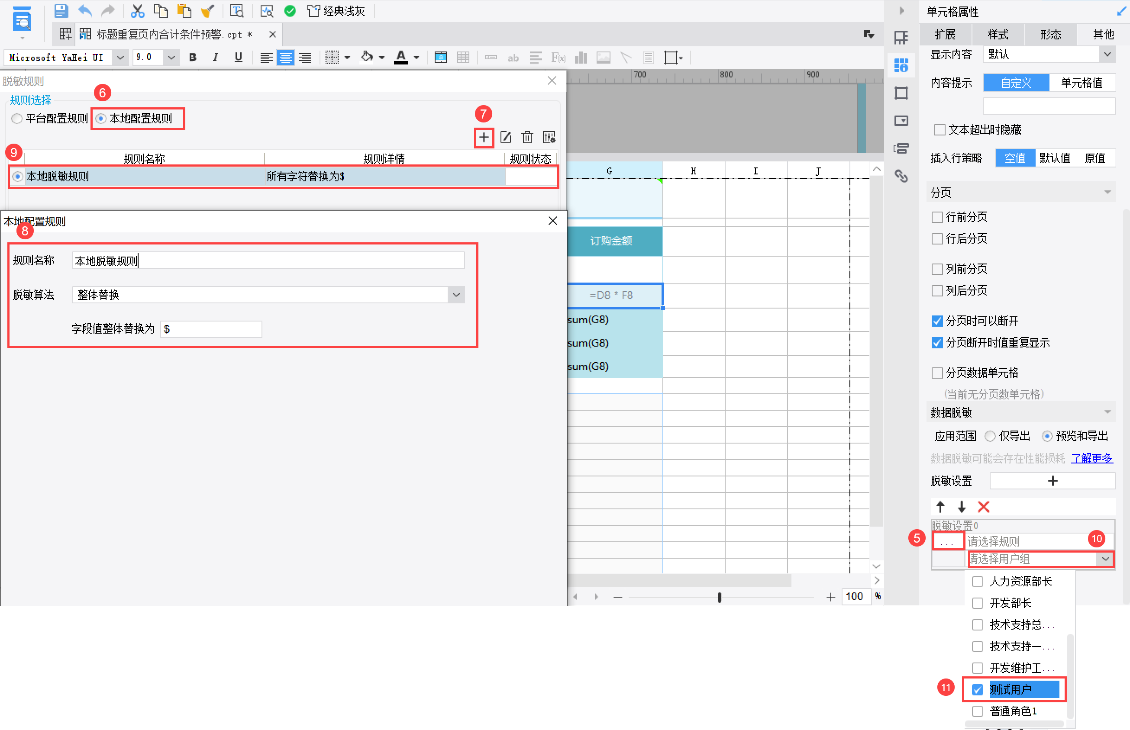Enable the 行前分页 checkbox
The image size is (1130, 730).
[936, 217]
